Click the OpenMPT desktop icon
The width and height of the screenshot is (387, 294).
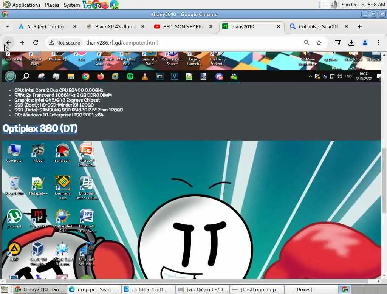coord(38,219)
